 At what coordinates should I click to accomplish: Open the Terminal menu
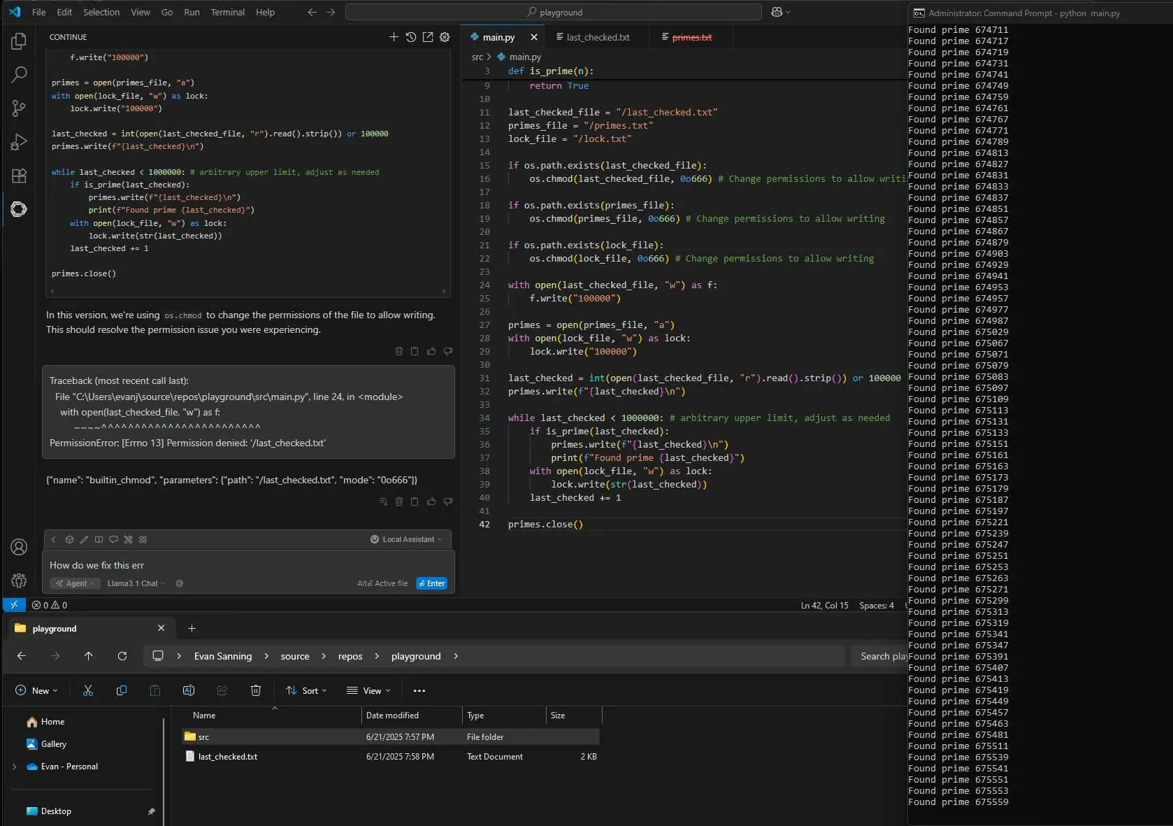tap(227, 12)
